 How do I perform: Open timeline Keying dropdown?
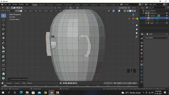(x=18, y=83)
